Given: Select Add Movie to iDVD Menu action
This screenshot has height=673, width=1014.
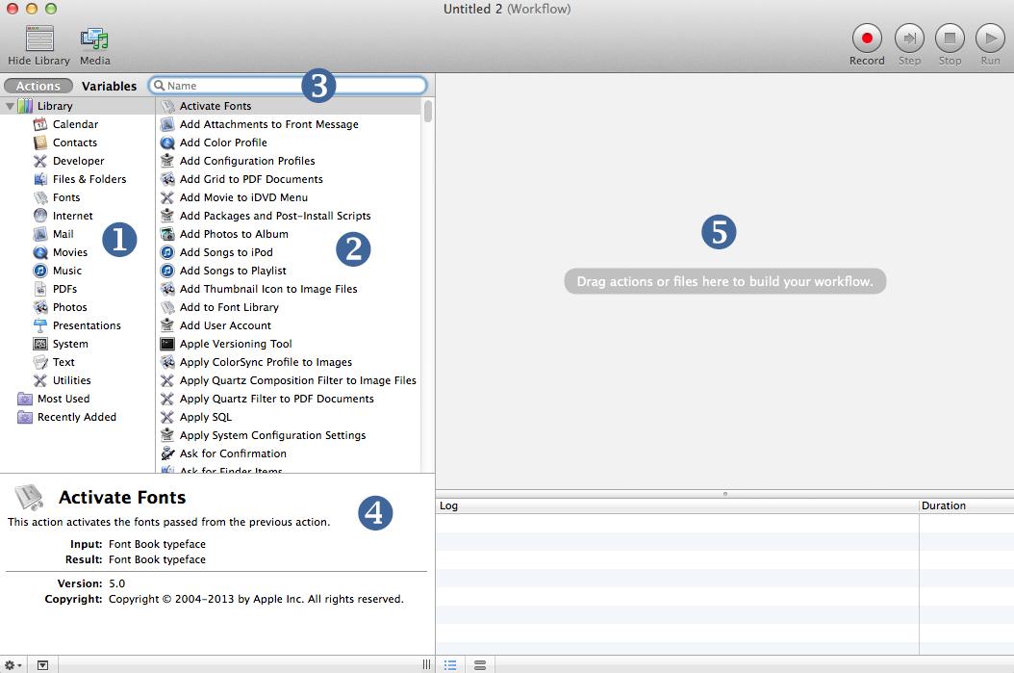Looking at the screenshot, I should [289, 197].
